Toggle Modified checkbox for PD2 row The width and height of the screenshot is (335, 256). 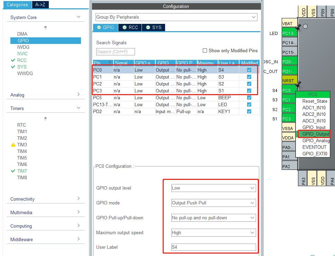[249, 111]
